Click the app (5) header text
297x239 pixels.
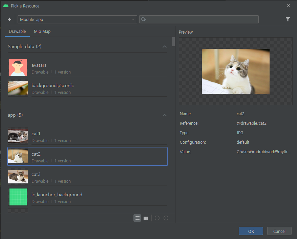click(15, 115)
